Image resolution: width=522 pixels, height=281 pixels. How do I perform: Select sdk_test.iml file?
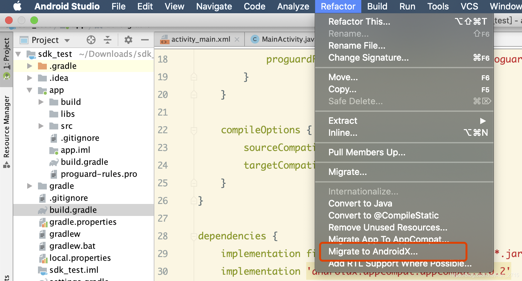(x=74, y=270)
